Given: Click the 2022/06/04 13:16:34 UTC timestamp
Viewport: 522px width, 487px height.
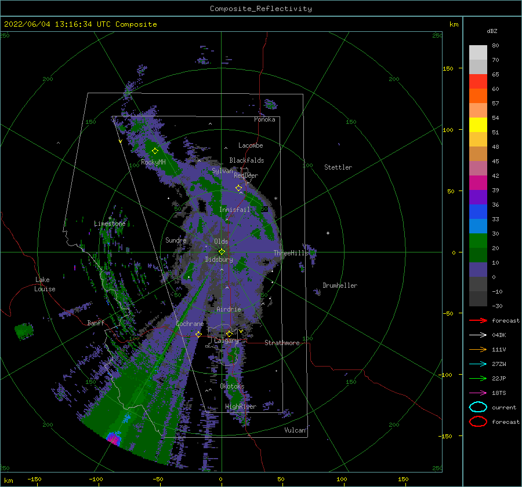Looking at the screenshot, I should pyautogui.click(x=50, y=24).
